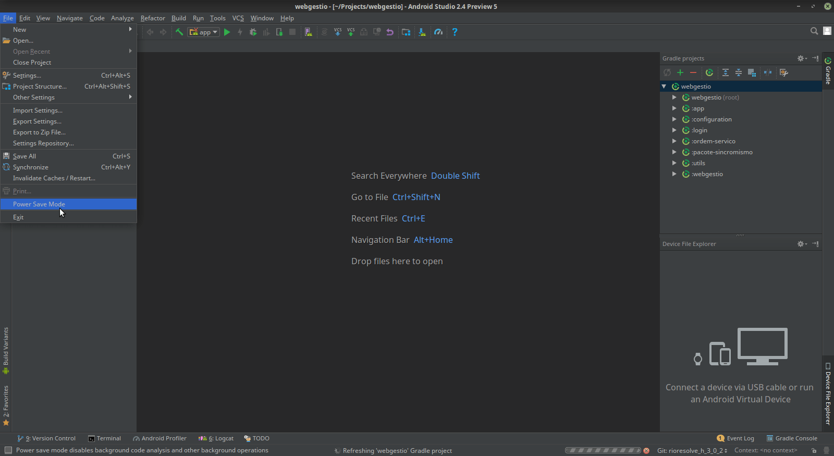Click the purple Revert arrow icon

(x=390, y=32)
